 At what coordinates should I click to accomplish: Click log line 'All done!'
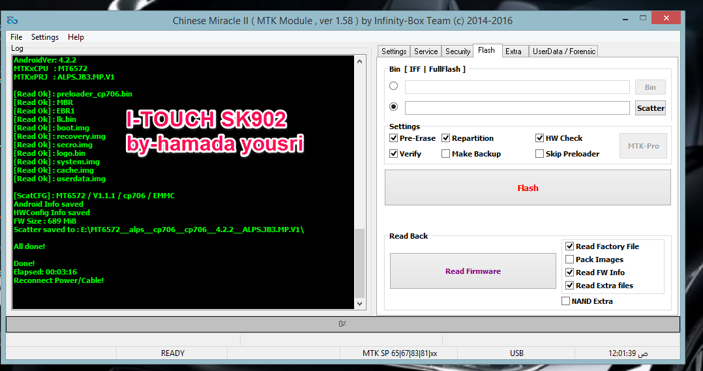coord(29,246)
